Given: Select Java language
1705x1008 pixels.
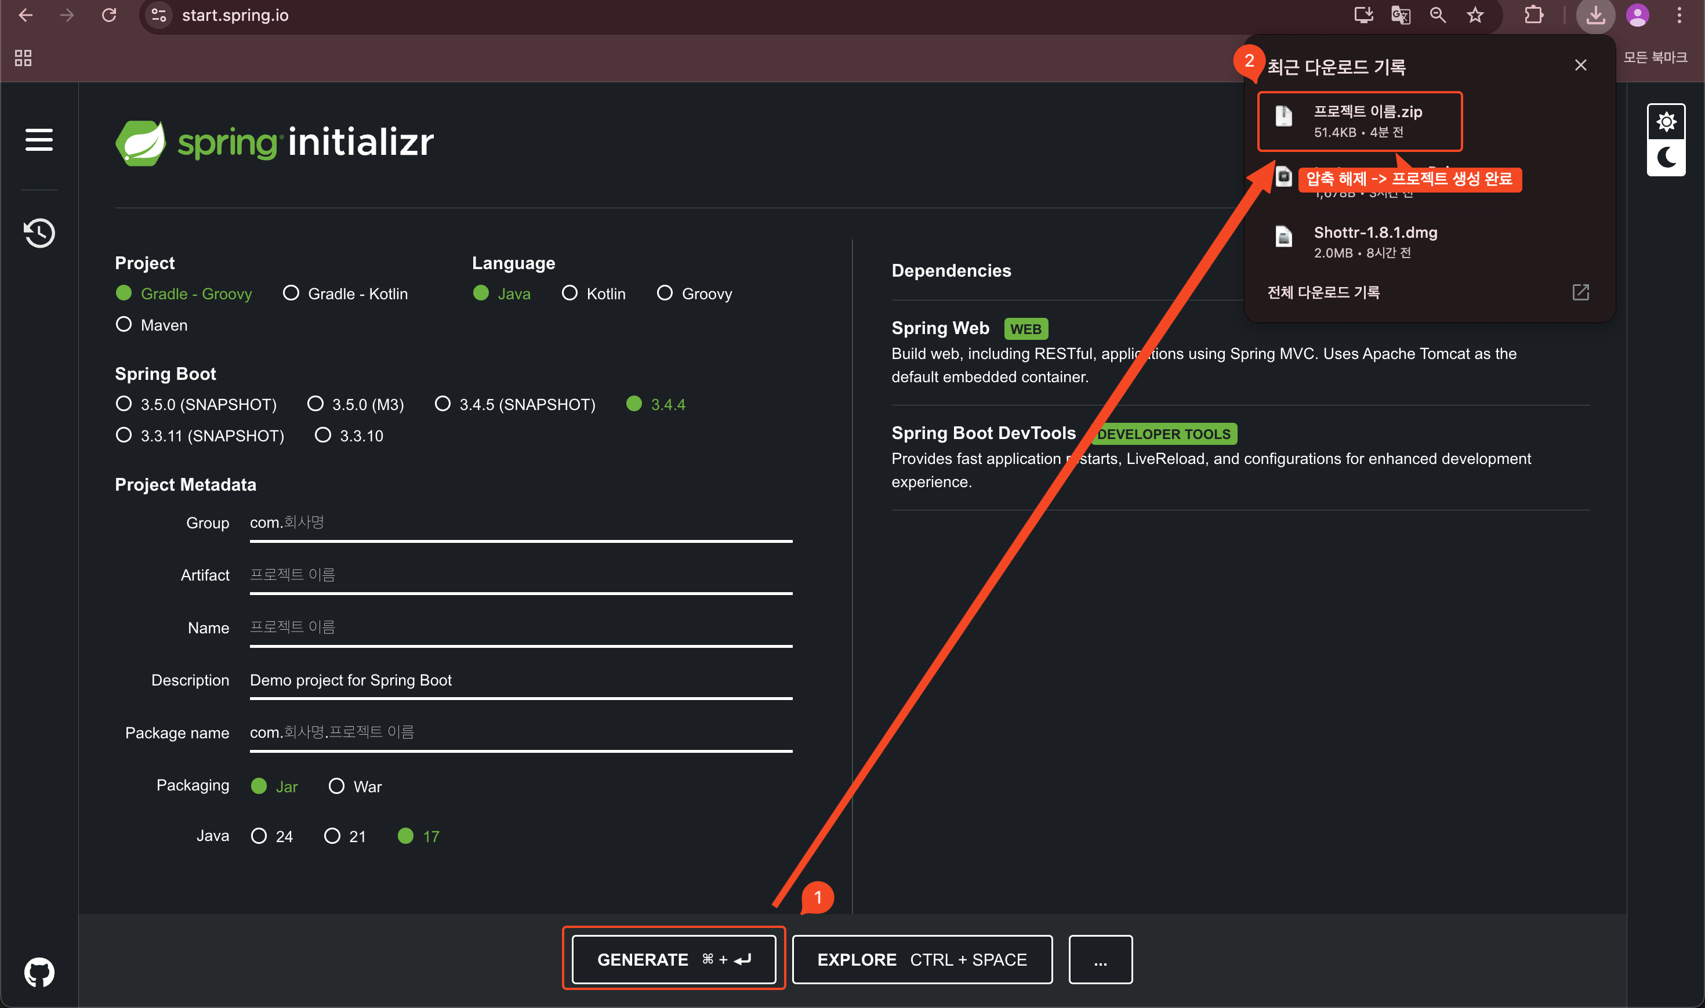Looking at the screenshot, I should coord(502,293).
